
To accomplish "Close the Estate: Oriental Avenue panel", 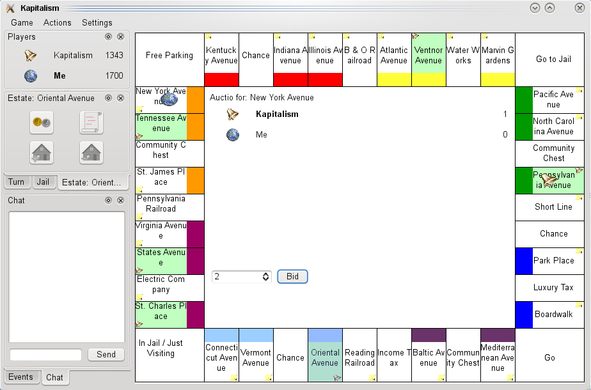I will click(121, 98).
